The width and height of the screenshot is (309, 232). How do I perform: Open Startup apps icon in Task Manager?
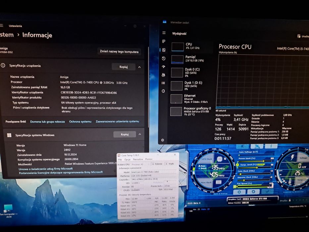point(163,67)
